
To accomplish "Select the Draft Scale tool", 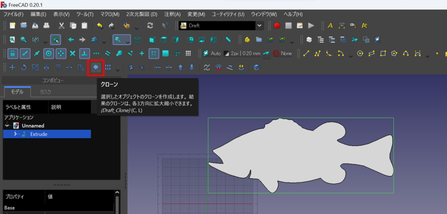I will [x=35, y=67].
